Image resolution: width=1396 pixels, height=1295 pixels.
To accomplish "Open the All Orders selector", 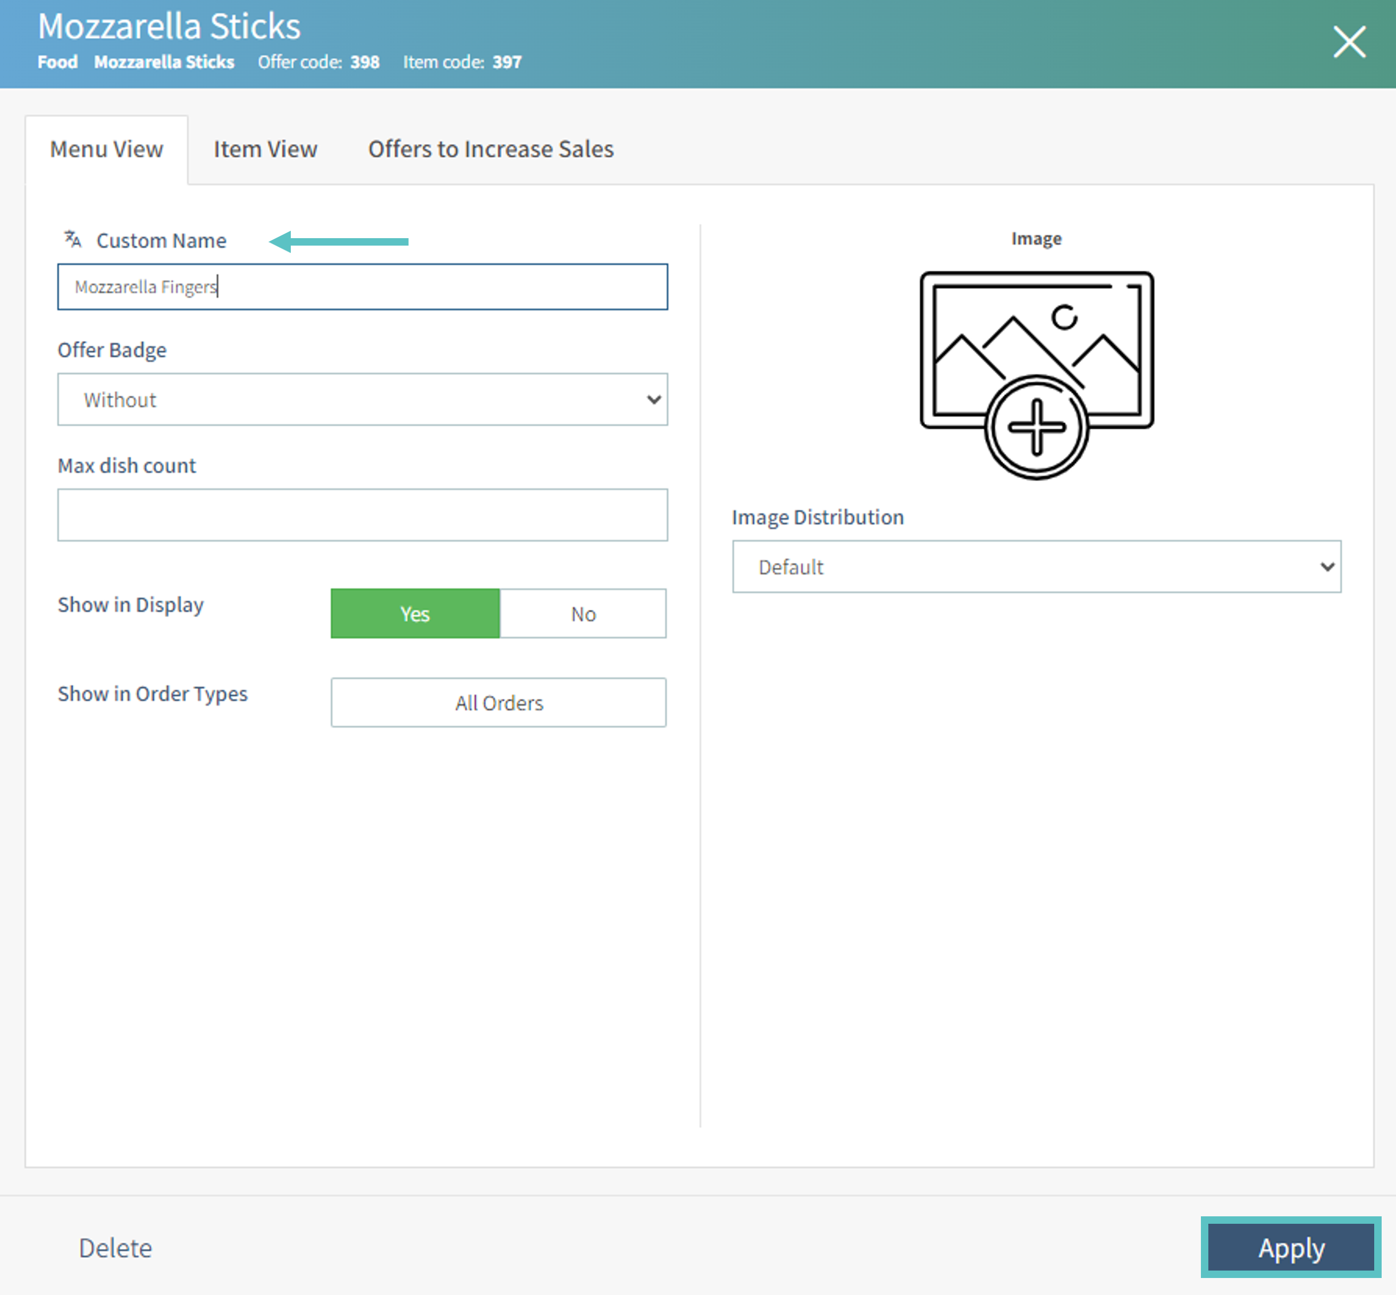I will point(498,703).
